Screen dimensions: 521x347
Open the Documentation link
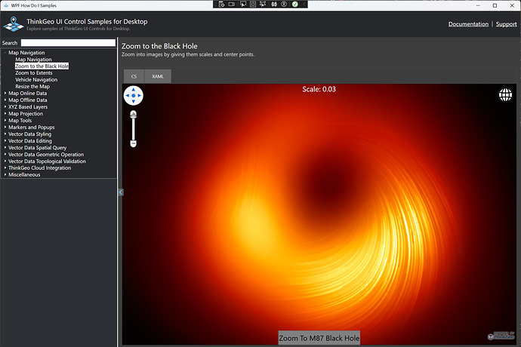[x=468, y=24]
